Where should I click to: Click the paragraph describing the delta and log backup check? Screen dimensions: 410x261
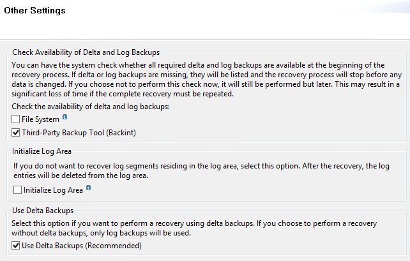click(204, 79)
